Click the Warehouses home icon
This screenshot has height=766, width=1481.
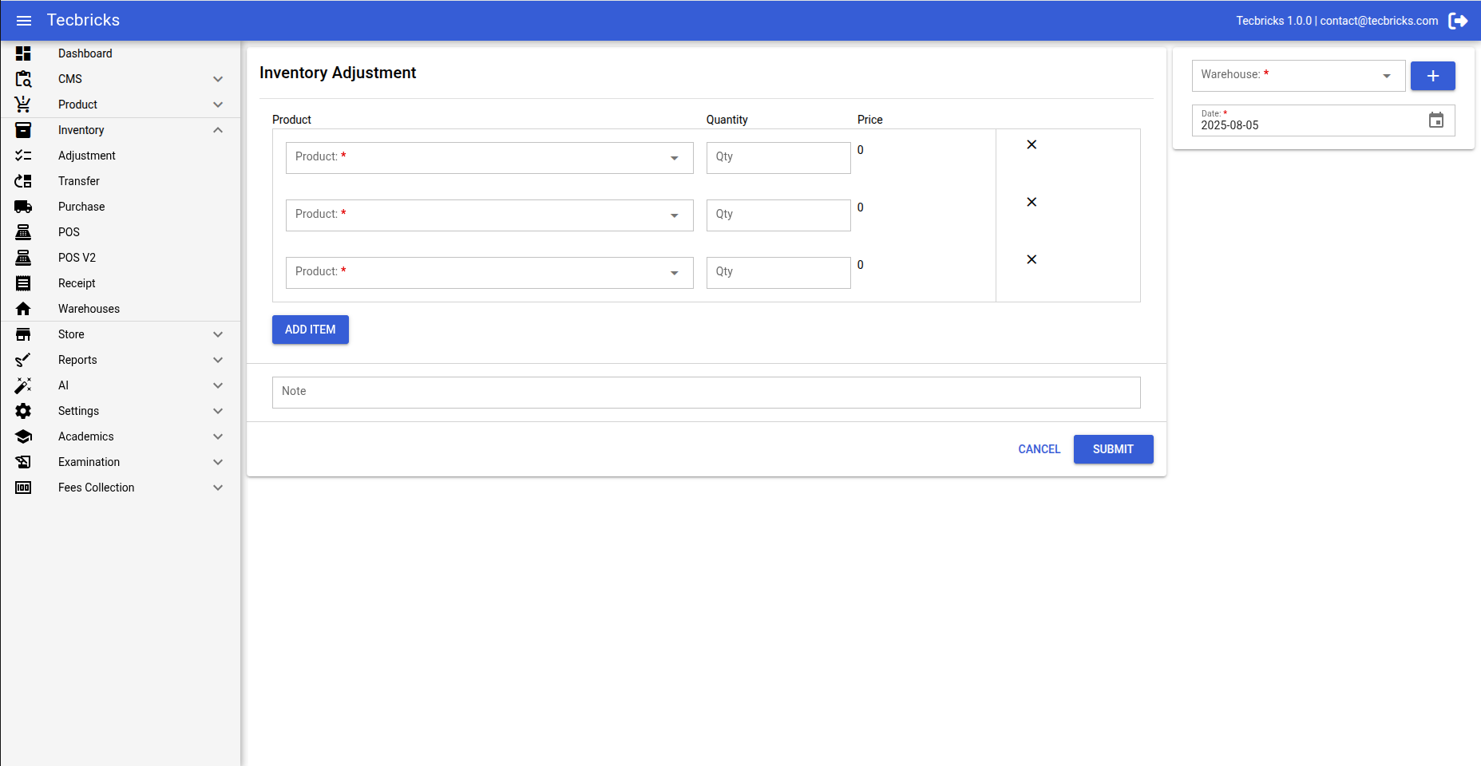23,309
